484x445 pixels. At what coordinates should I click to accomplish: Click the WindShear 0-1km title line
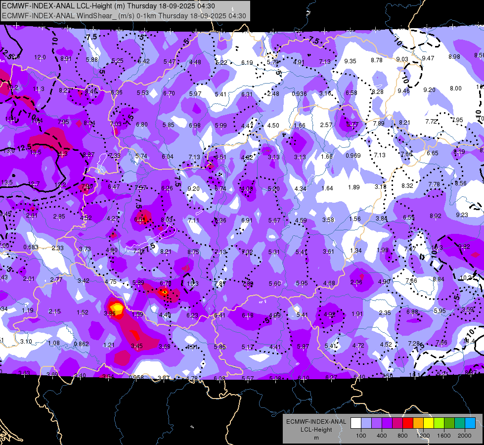124,16
